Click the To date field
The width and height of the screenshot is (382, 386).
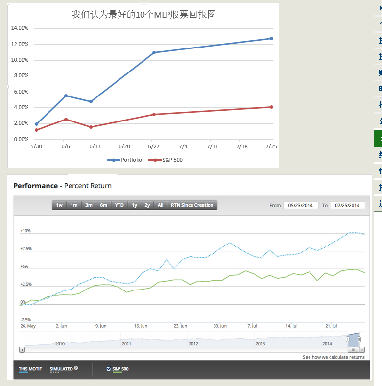click(347, 205)
